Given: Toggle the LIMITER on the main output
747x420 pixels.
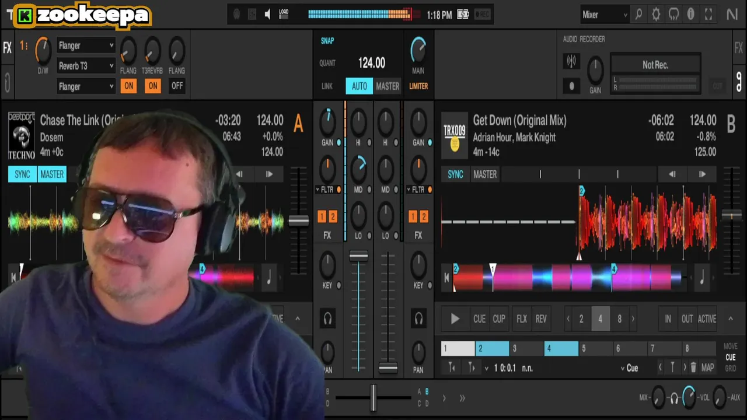Looking at the screenshot, I should tap(418, 86).
